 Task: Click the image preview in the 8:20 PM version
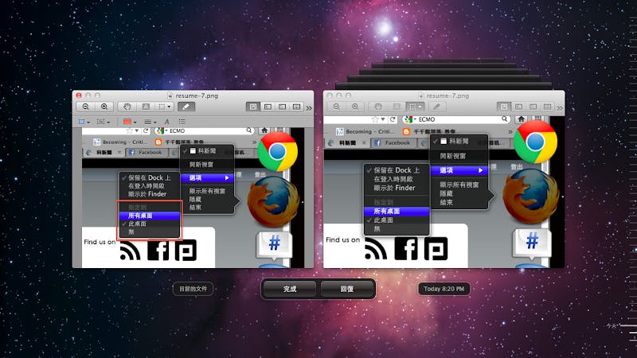[444, 192]
